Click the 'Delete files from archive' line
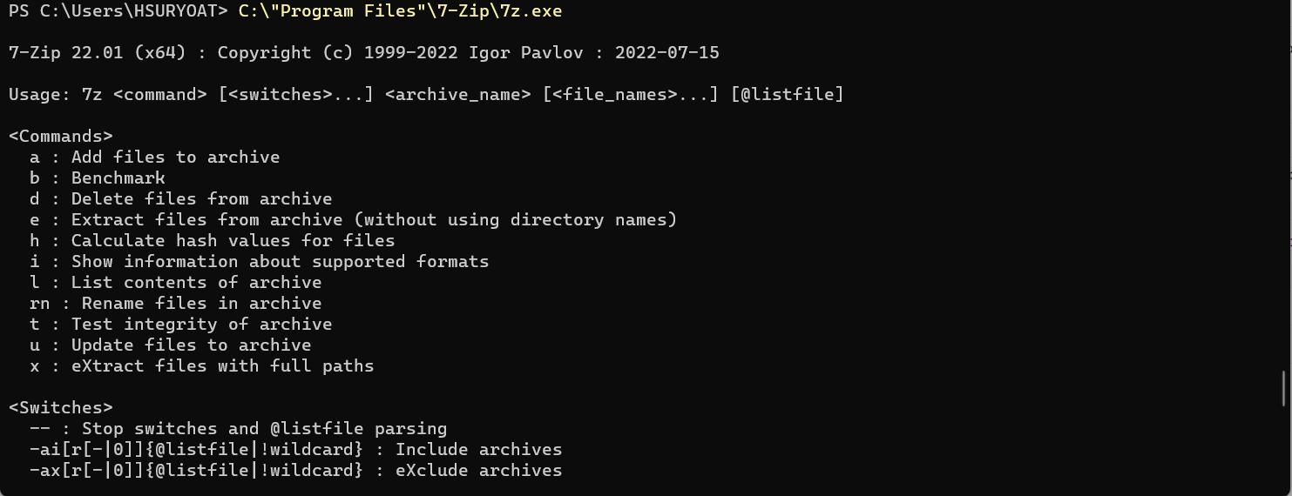The image size is (1292, 496). (x=180, y=198)
